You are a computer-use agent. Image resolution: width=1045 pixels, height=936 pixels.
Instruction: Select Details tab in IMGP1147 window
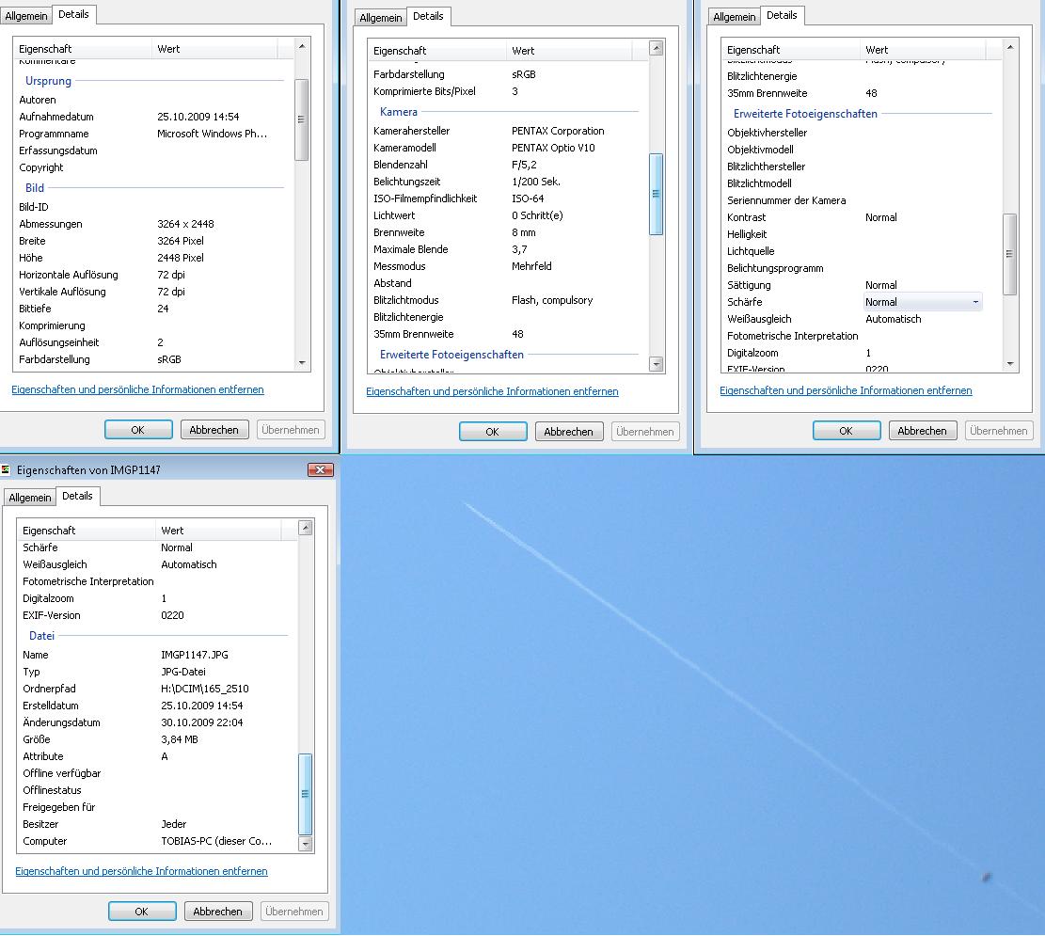click(77, 496)
